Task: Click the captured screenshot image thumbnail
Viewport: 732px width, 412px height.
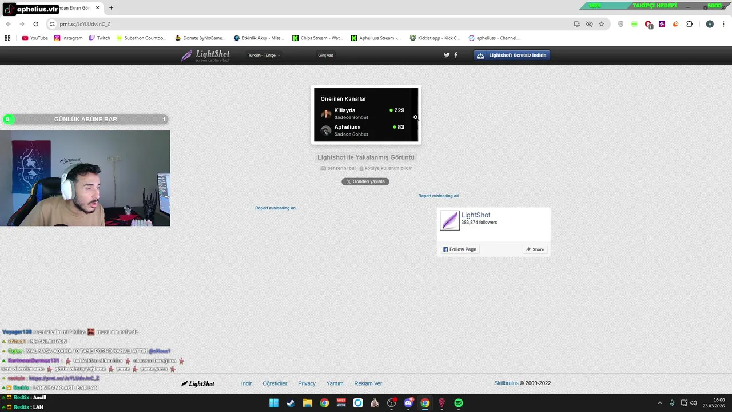Action: coord(366,114)
